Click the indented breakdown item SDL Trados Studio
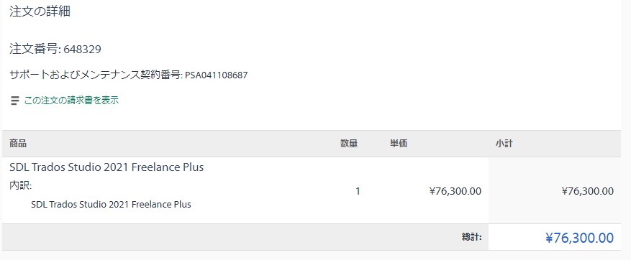The width and height of the screenshot is (631, 260). [x=111, y=204]
